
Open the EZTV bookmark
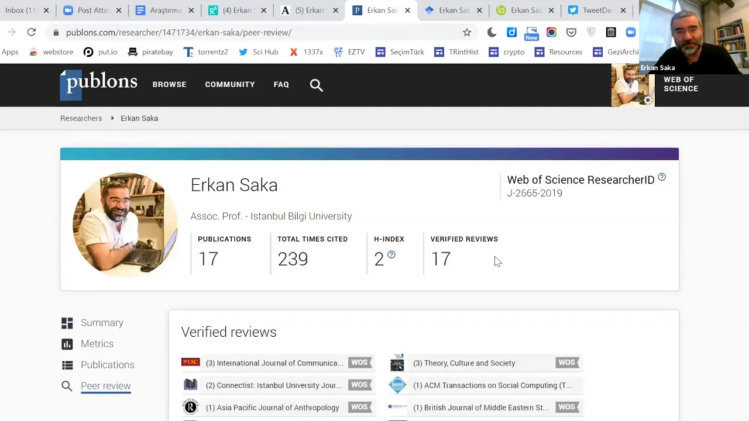coord(349,52)
